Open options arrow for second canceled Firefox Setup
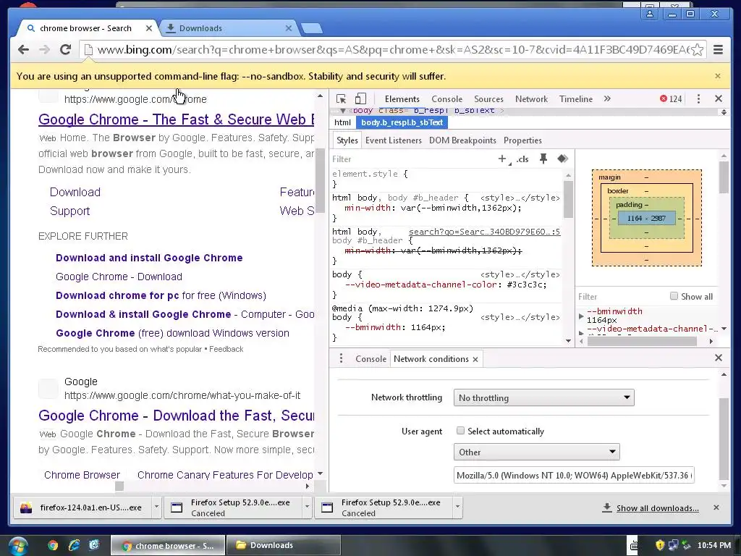The width and height of the screenshot is (741, 556). click(457, 507)
